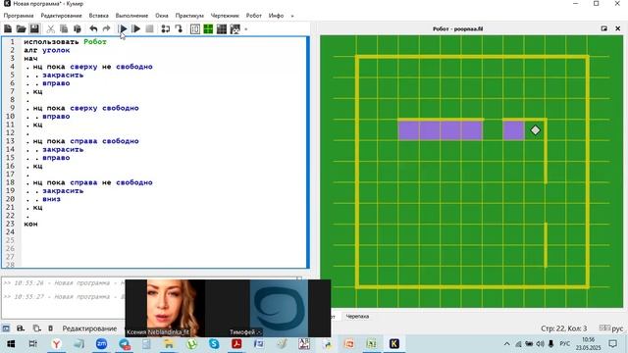
Task: Click the status bar trash icon
Action: 50,328
